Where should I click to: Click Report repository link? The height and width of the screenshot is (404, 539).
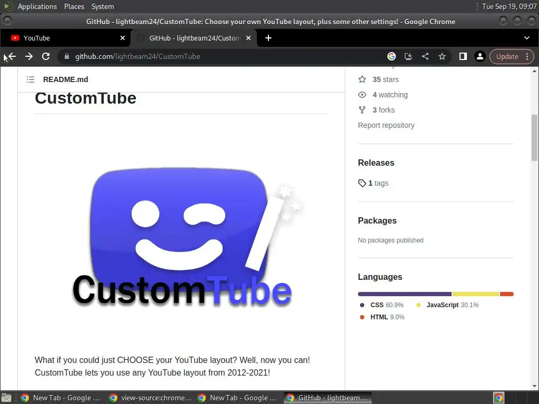[386, 125]
